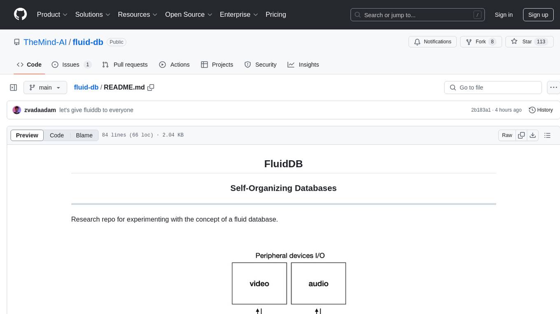Click the star count 113
This screenshot has width=560, height=314.
[541, 42]
